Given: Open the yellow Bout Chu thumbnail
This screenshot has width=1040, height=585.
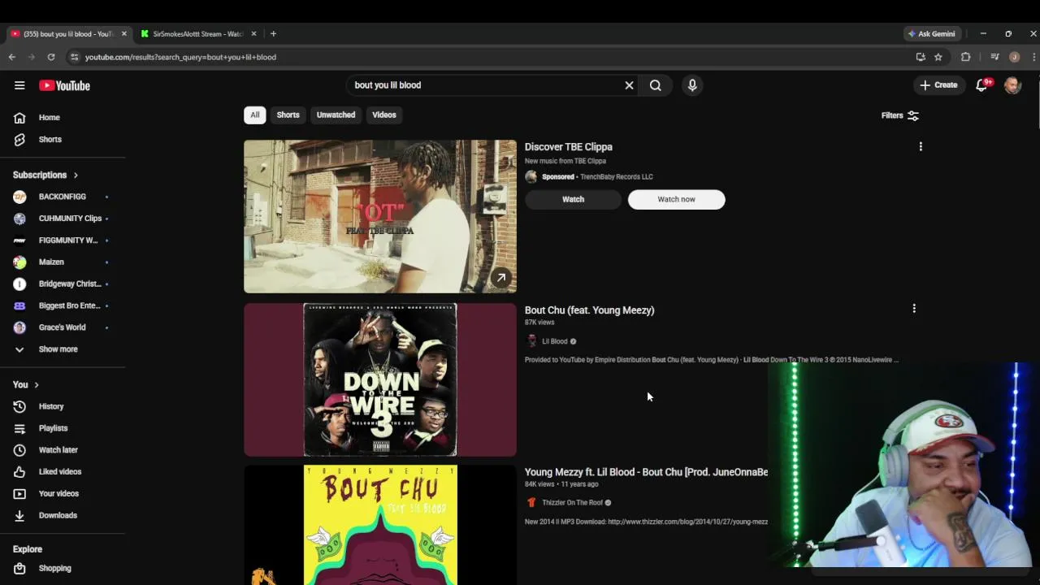Looking at the screenshot, I should click(x=380, y=525).
